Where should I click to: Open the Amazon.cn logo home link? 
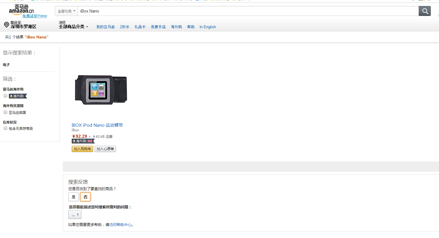(21, 10)
